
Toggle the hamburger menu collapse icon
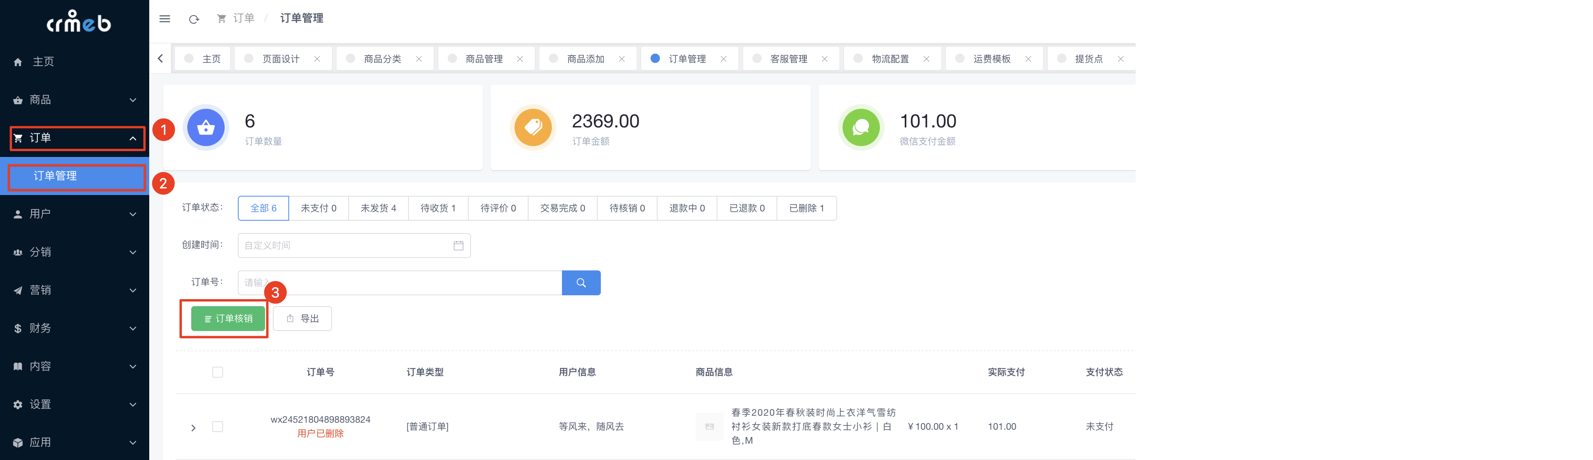tap(164, 19)
